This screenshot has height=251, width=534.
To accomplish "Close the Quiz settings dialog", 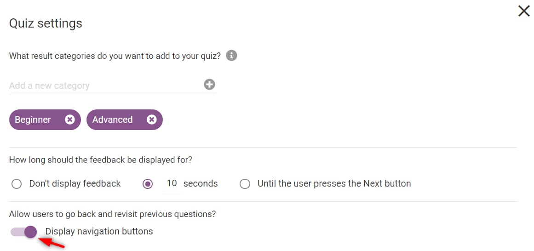I will (x=524, y=11).
